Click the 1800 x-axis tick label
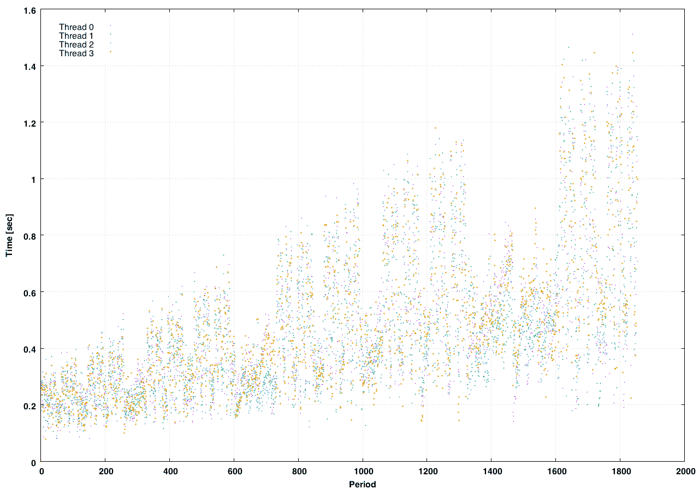Image resolution: width=699 pixels, height=489 pixels. tap(620, 471)
